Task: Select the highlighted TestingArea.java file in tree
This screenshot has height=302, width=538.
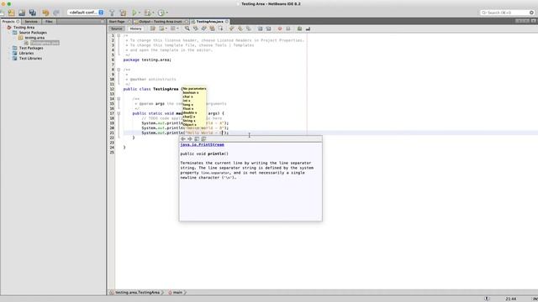Action: tap(45, 43)
